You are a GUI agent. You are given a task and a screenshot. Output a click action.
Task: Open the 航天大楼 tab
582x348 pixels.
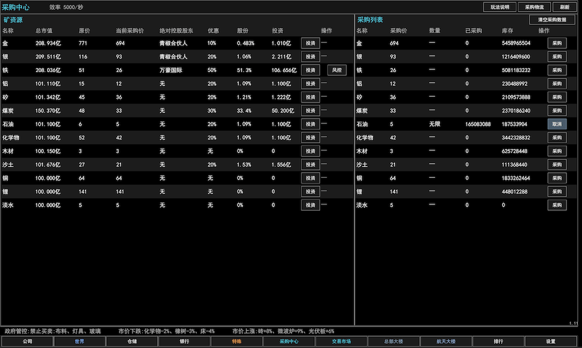[446, 342]
